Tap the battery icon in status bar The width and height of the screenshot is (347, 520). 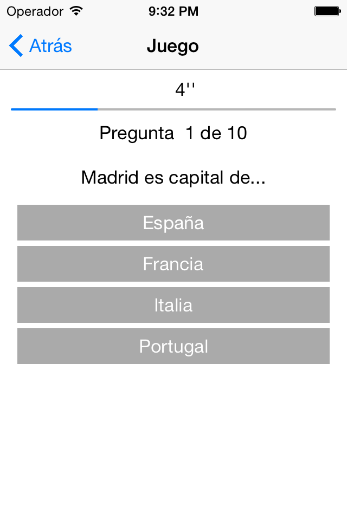327,11
